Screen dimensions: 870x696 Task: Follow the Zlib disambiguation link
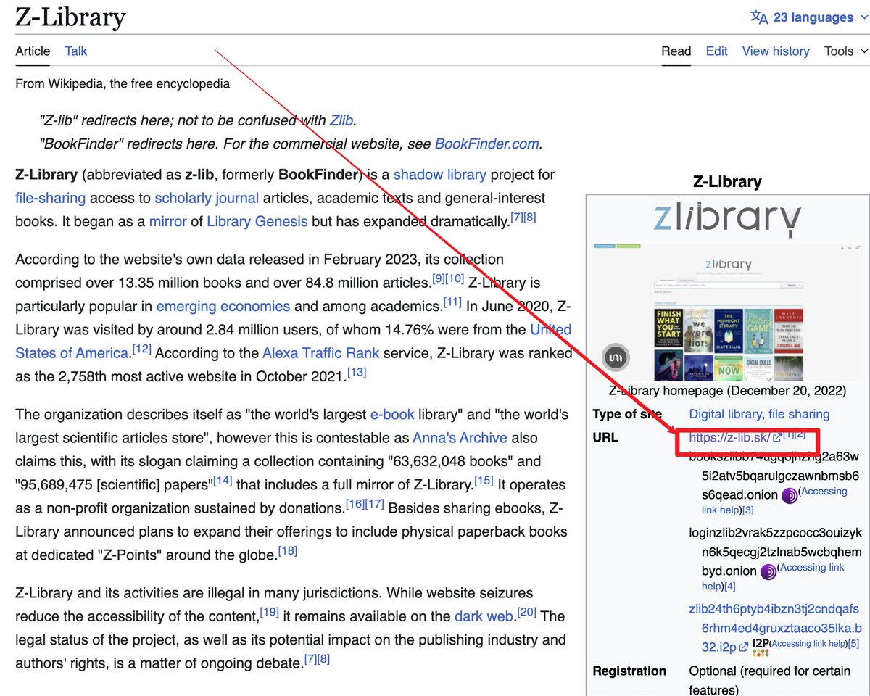point(341,120)
